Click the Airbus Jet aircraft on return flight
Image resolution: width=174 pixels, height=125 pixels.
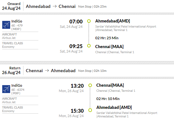(9, 102)
